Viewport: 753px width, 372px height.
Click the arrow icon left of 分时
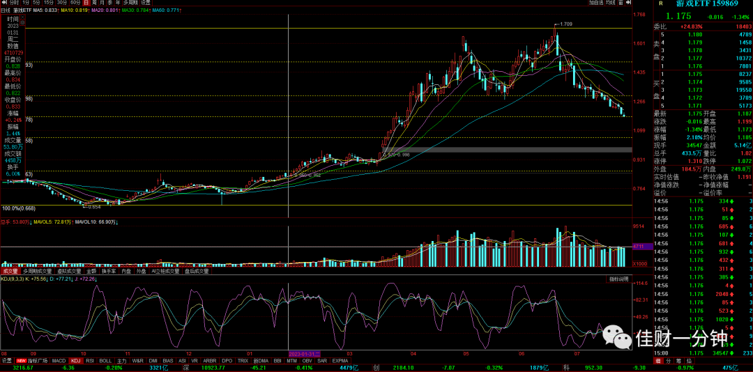[x=4, y=2]
